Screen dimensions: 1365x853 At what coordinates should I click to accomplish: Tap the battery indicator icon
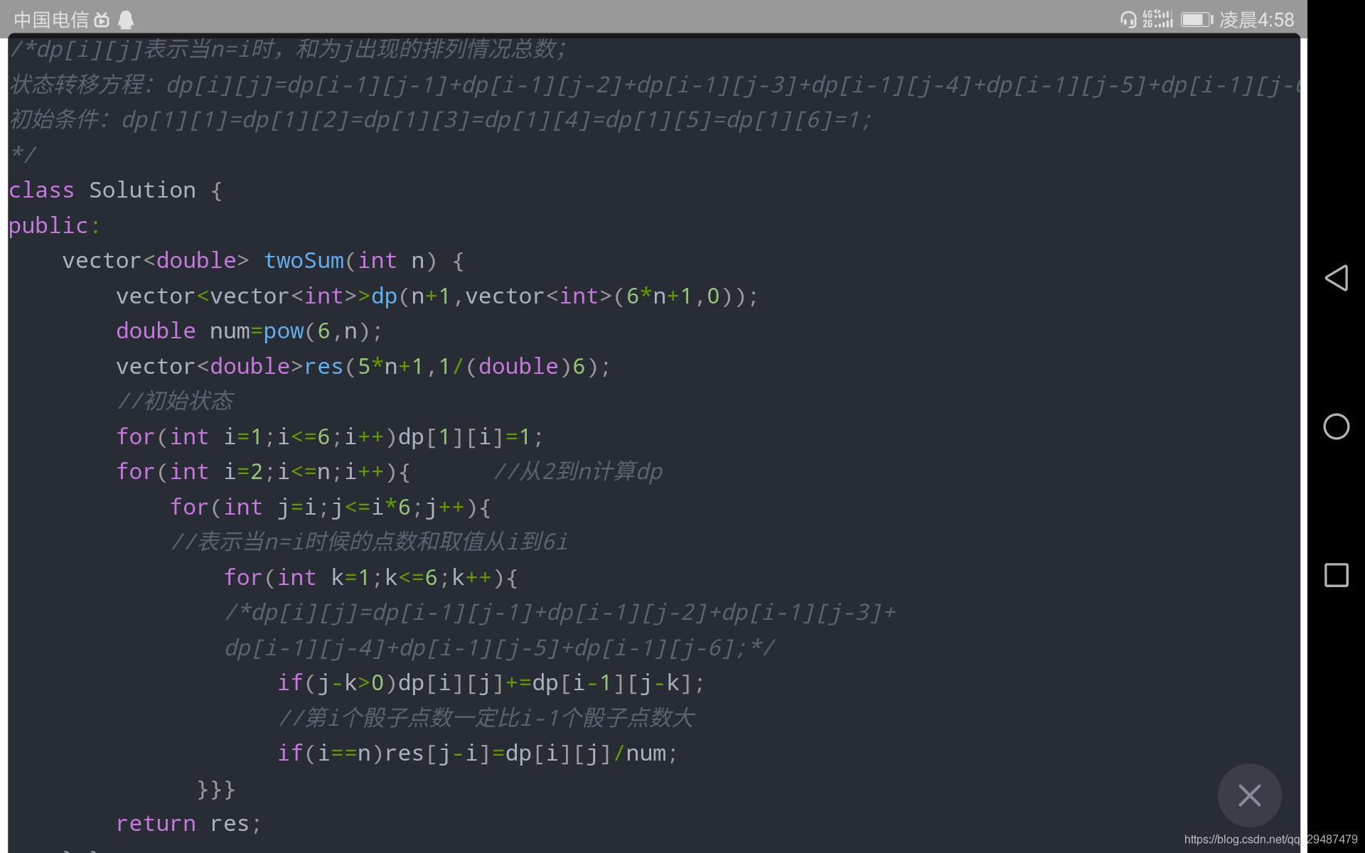[x=1197, y=19]
